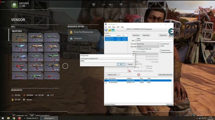The height and width of the screenshot is (120, 215).
Task: Open the File menu in Cheat Engine
Action: coord(106,27)
